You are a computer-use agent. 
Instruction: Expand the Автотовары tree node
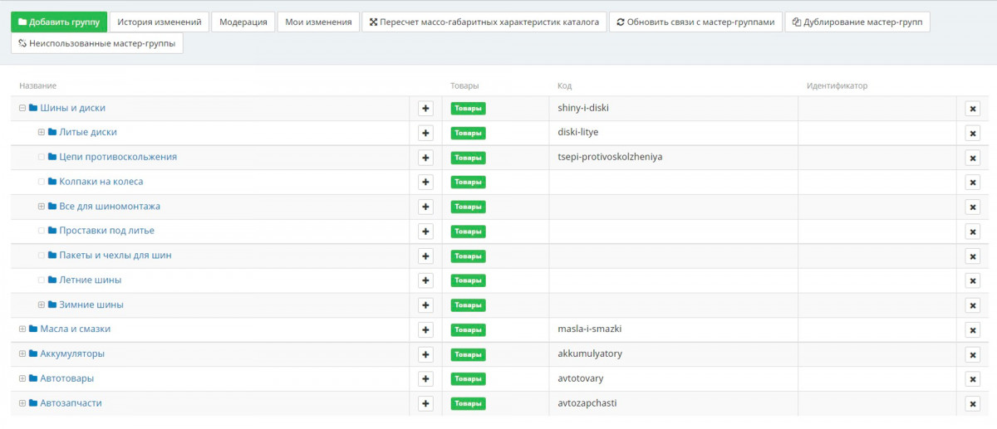point(22,378)
